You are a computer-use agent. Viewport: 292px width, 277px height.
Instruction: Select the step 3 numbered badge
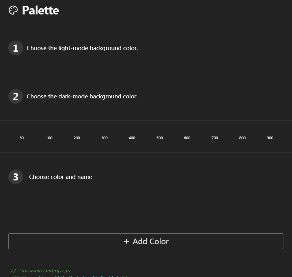tap(15, 177)
